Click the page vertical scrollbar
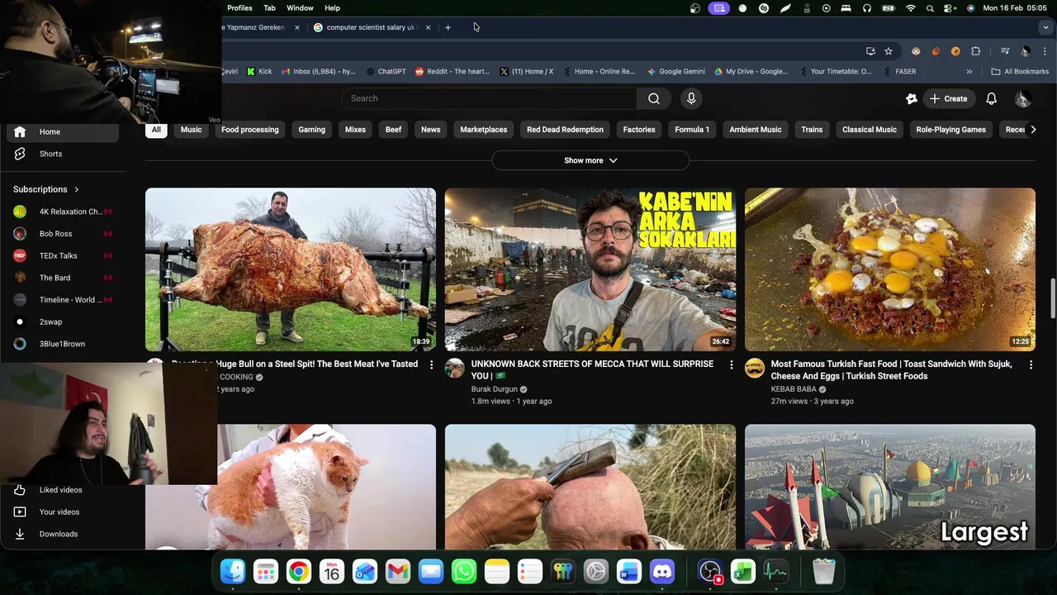The width and height of the screenshot is (1057, 595). 1052,299
